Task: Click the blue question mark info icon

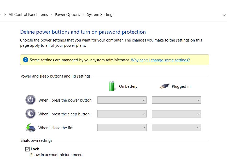Action: pos(25,60)
